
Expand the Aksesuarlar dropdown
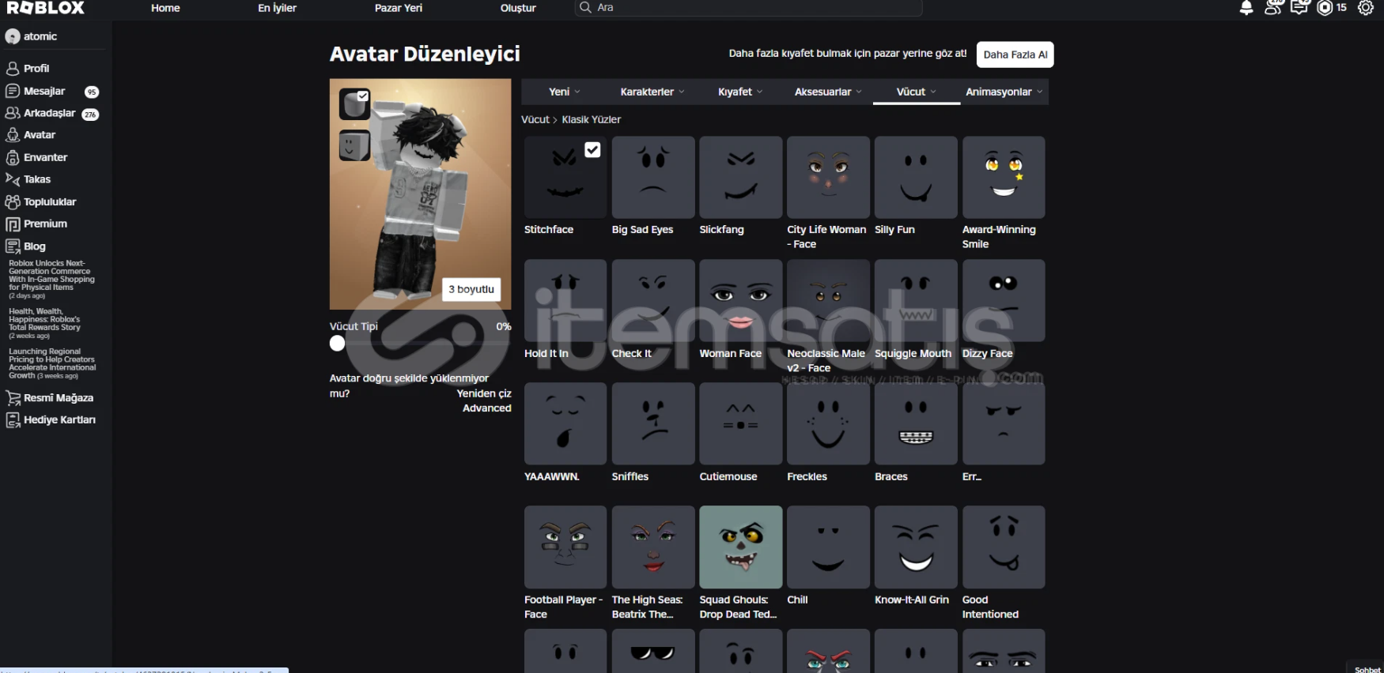827,92
